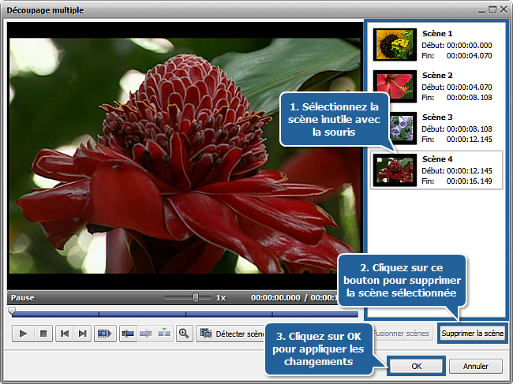Cancel the dialog with Annuler
Screen dimensions: 513x384
pyautogui.click(x=475, y=367)
